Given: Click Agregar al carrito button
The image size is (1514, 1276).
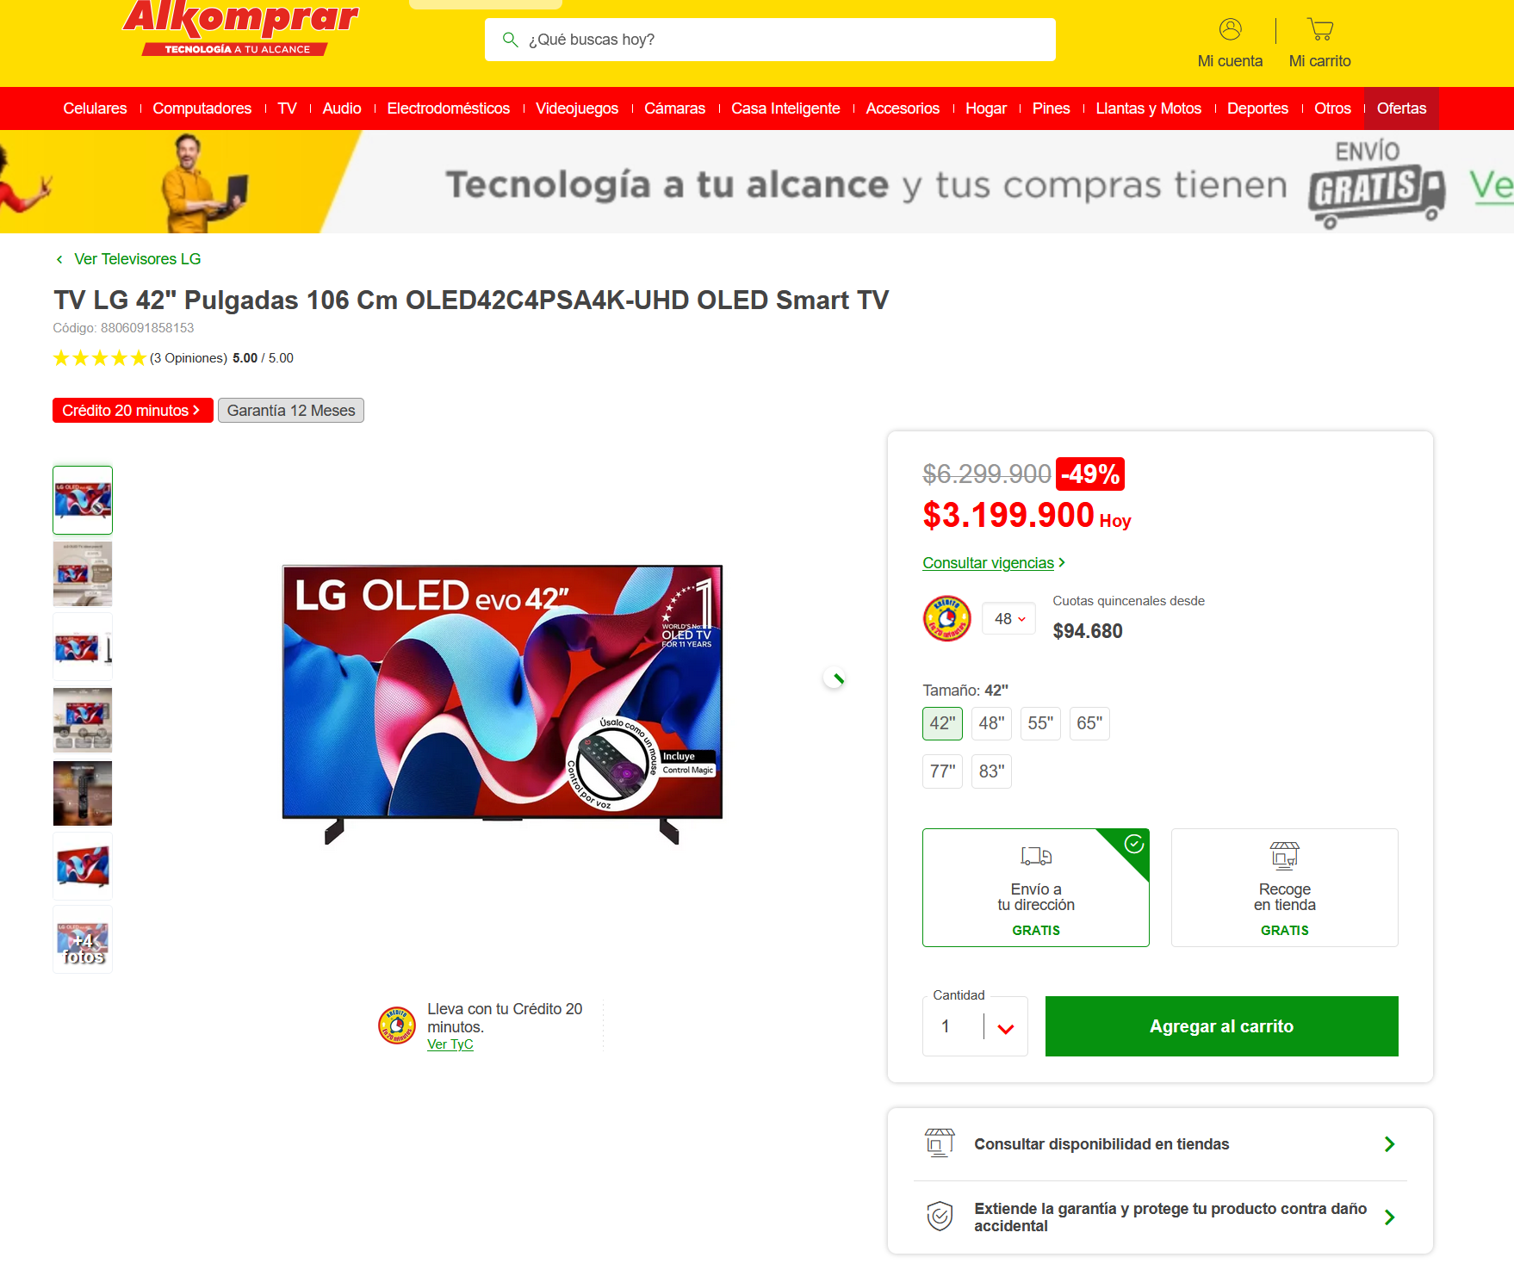Looking at the screenshot, I should (x=1221, y=1026).
